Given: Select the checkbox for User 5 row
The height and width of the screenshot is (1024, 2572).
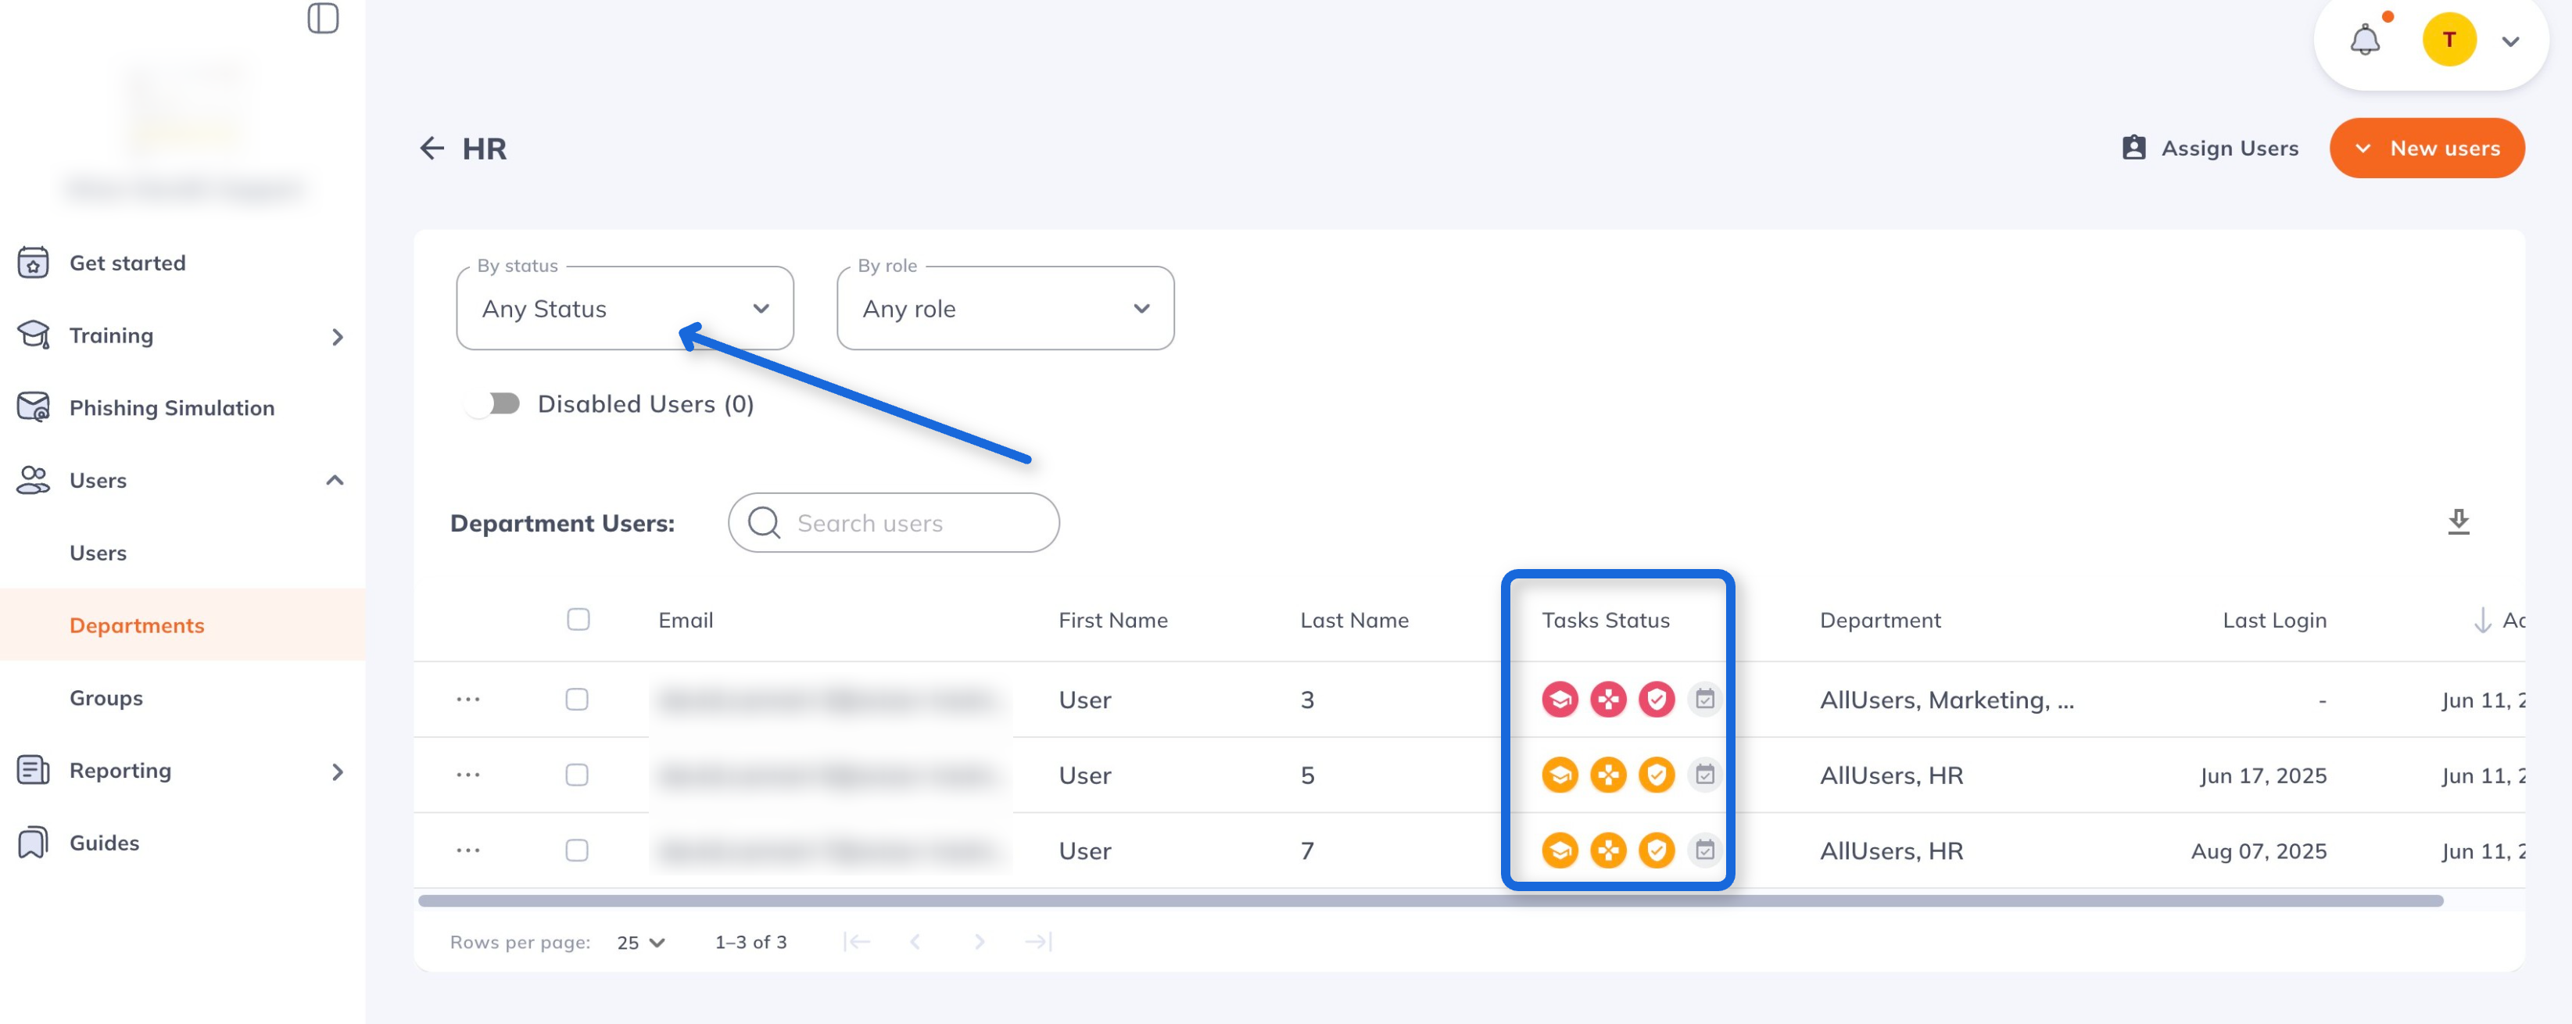Looking at the screenshot, I should pos(577,775).
